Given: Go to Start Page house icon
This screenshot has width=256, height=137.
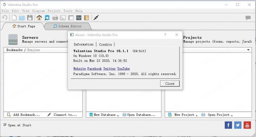Looking at the screenshot, I should coord(39,18).
